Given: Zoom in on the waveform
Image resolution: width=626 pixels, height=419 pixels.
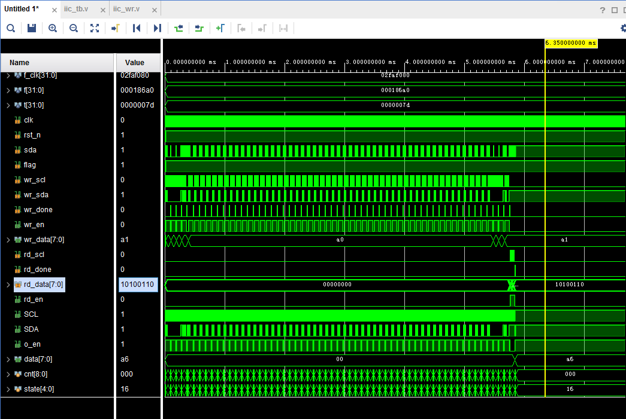Looking at the screenshot, I should tap(52, 27).
